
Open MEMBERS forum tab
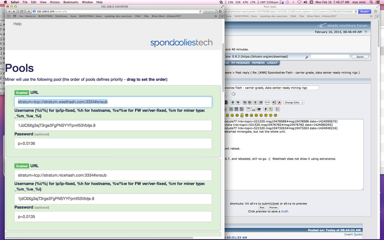pyautogui.click(x=258, y=63)
